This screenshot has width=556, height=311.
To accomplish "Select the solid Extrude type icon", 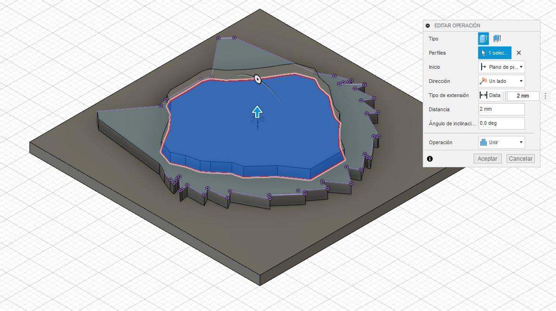I will [x=483, y=38].
